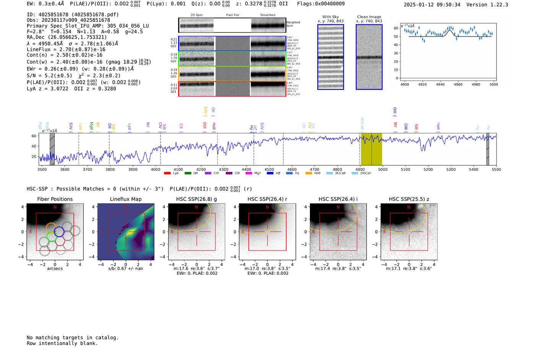The image size is (535, 364).
Task: Click the hatched gray band near 3550
Action: (52, 149)
